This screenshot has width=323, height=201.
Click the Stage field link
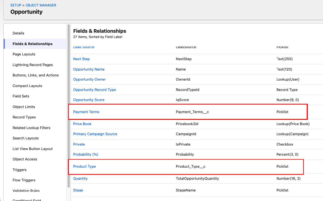(78, 190)
